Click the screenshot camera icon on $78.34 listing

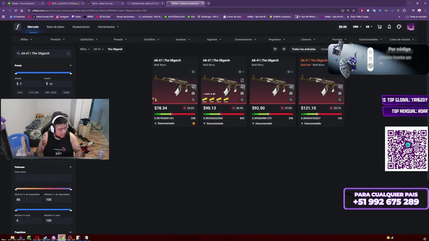193,93
